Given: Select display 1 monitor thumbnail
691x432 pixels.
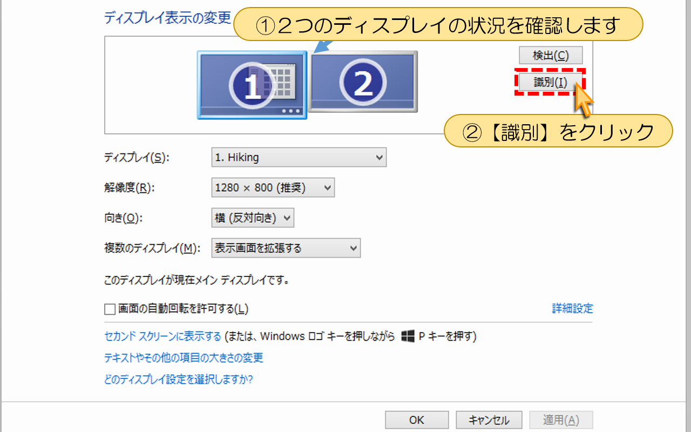Looking at the screenshot, I should [252, 85].
